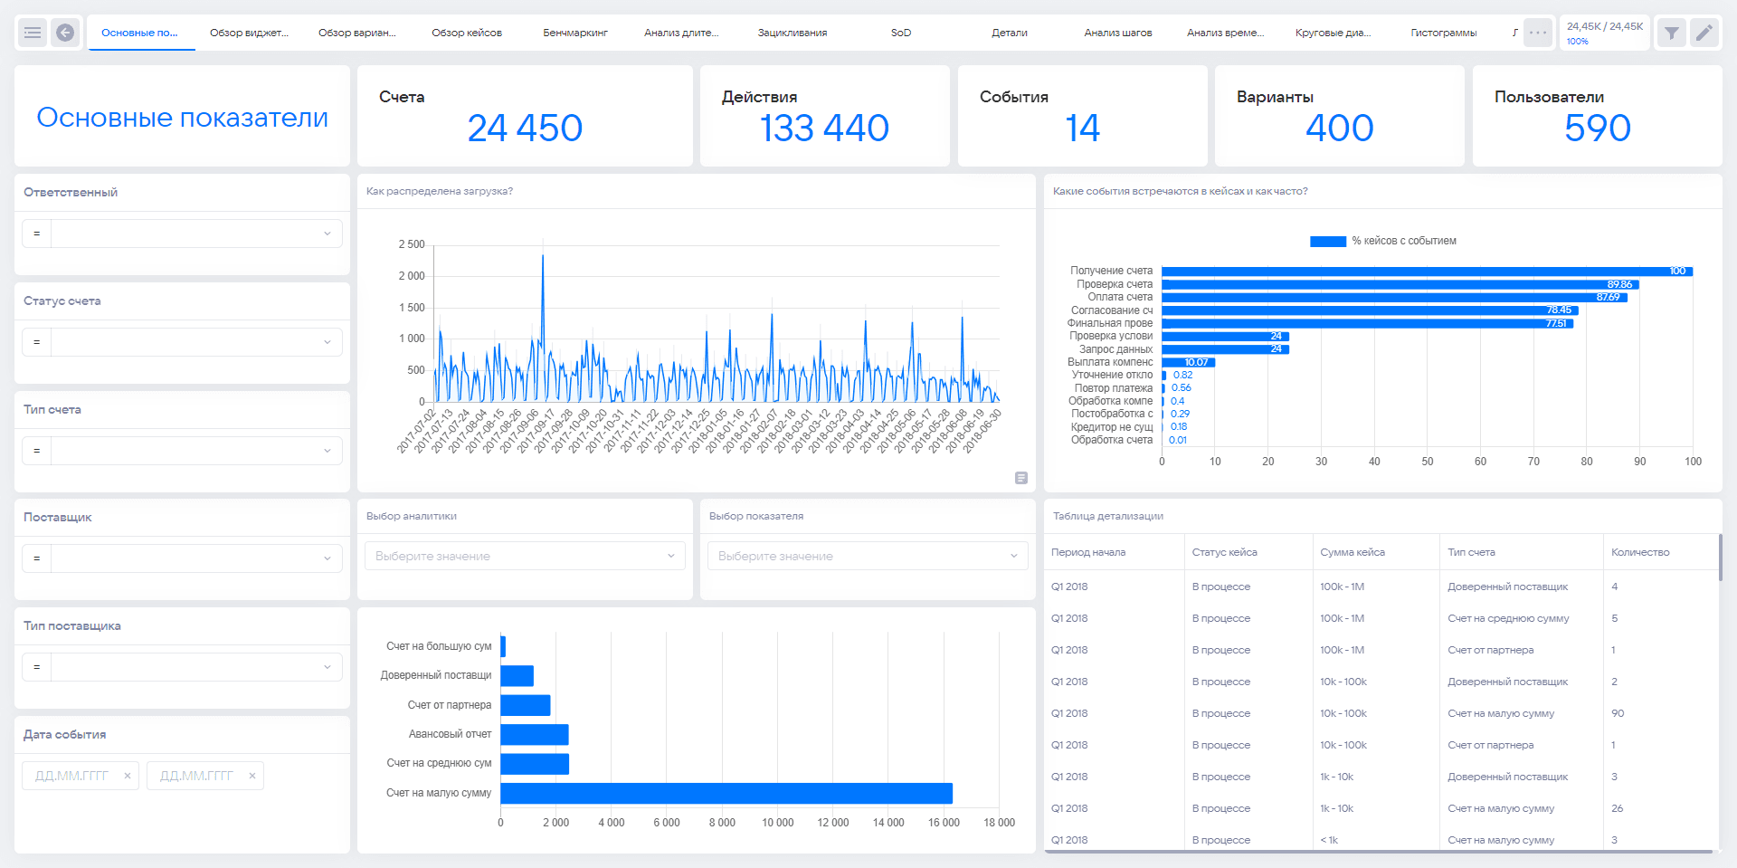The height and width of the screenshot is (868, 1737).
Task: Click the second ДД.ММ.ГГГГ date input
Action: 196,776
